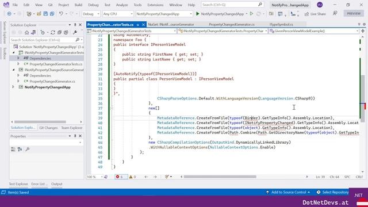This screenshot has width=368, height=207.
Task: Open the startup project dropdown NotifyPropertyChangedApp
Action: pyautogui.click(x=164, y=14)
